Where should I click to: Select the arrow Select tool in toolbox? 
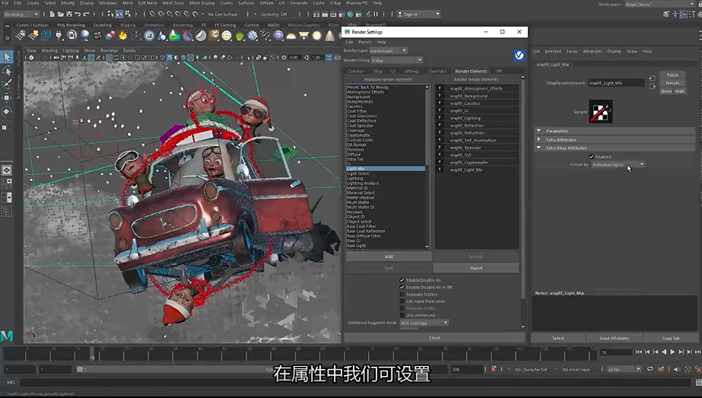[x=7, y=57]
